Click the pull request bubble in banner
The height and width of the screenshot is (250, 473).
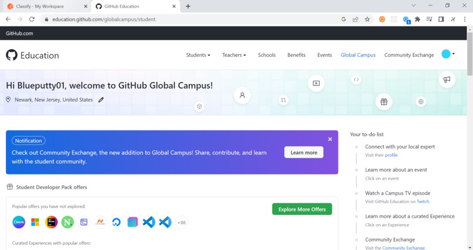click(x=283, y=100)
